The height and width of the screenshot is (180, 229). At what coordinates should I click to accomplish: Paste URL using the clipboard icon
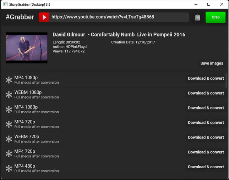pyautogui.click(x=198, y=17)
